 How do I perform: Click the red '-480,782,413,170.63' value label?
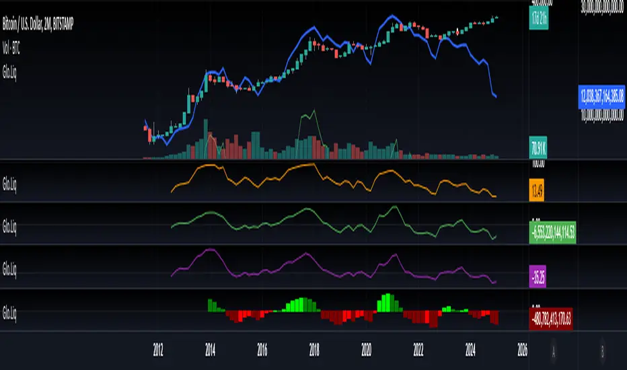pos(551,319)
